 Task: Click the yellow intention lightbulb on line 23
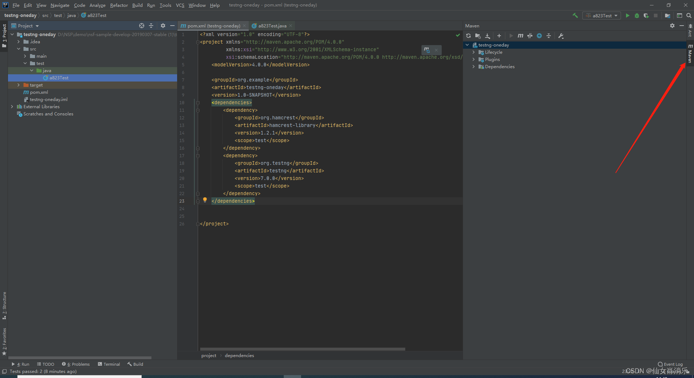[205, 200]
